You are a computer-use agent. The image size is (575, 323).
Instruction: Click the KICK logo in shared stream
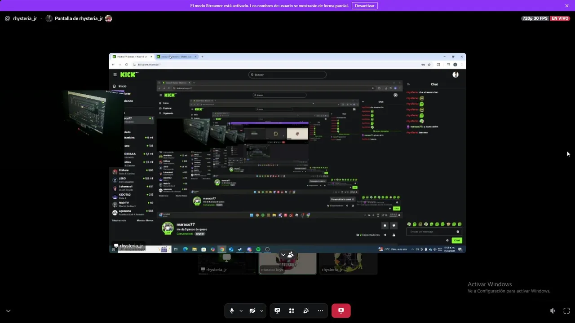pyautogui.click(x=128, y=74)
